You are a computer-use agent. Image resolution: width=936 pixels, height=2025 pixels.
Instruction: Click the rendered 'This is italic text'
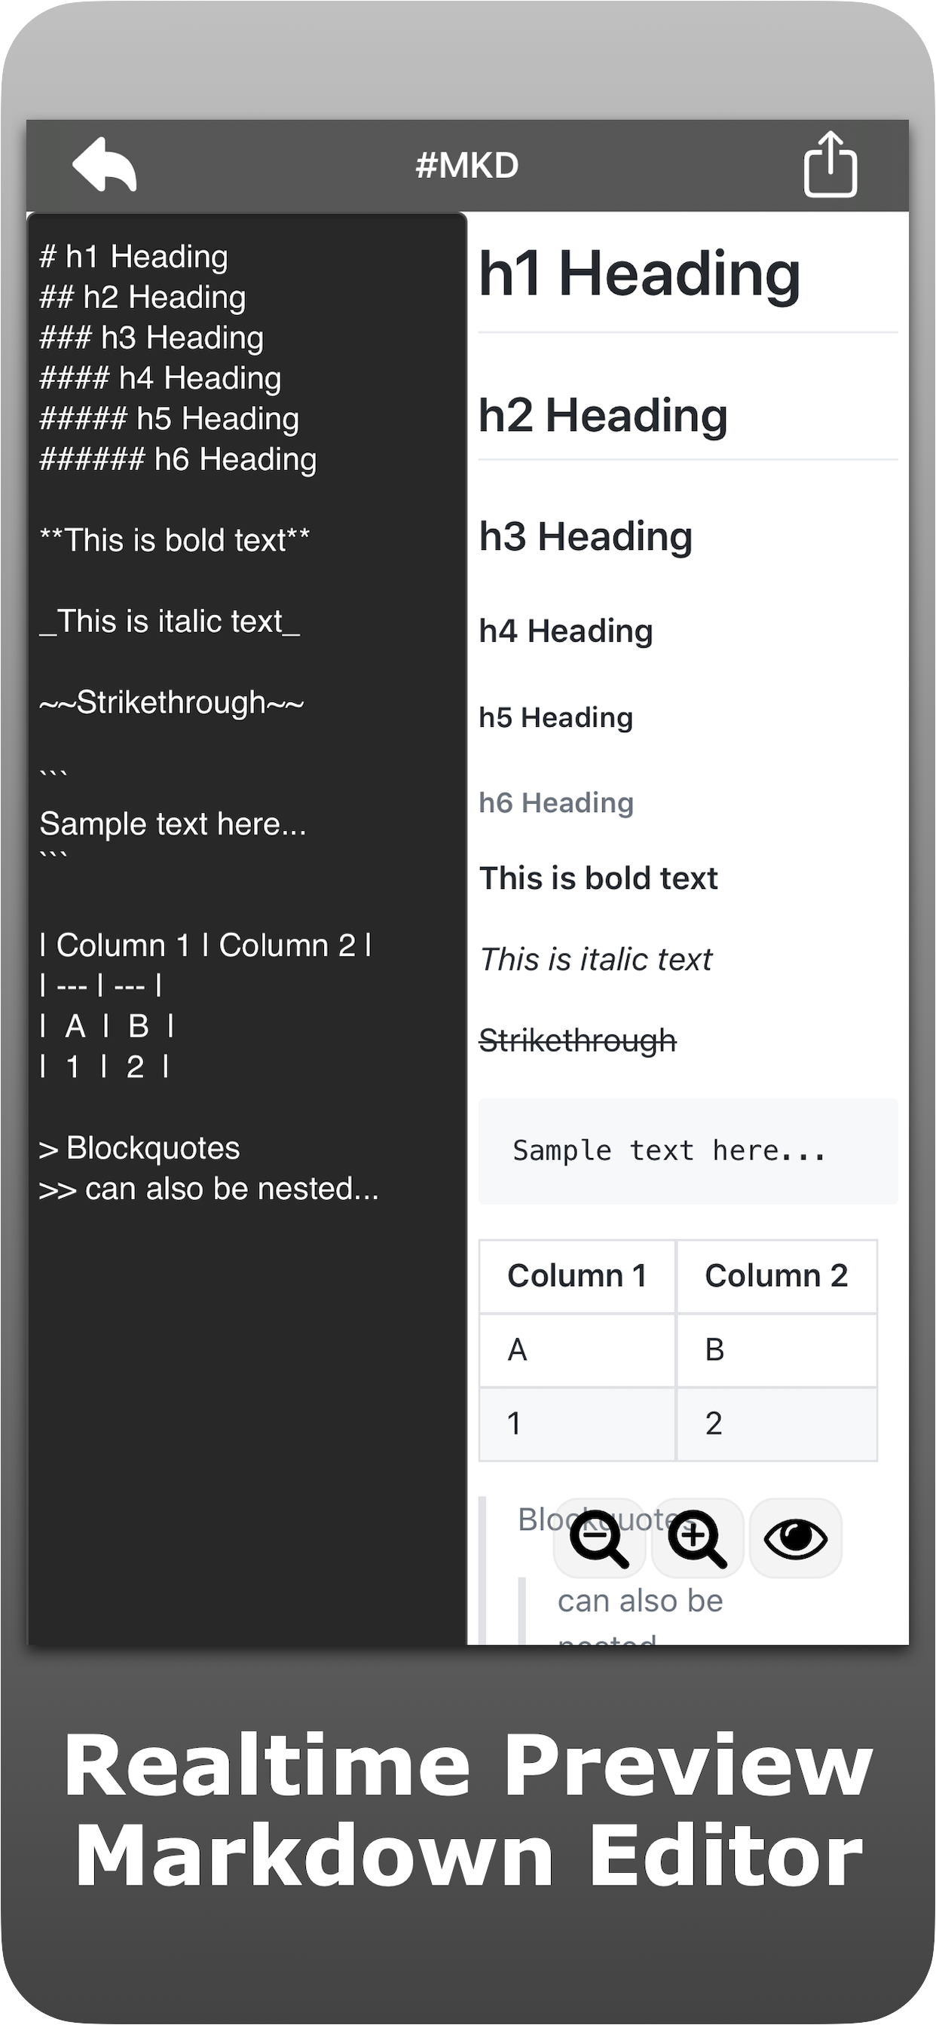pos(596,959)
